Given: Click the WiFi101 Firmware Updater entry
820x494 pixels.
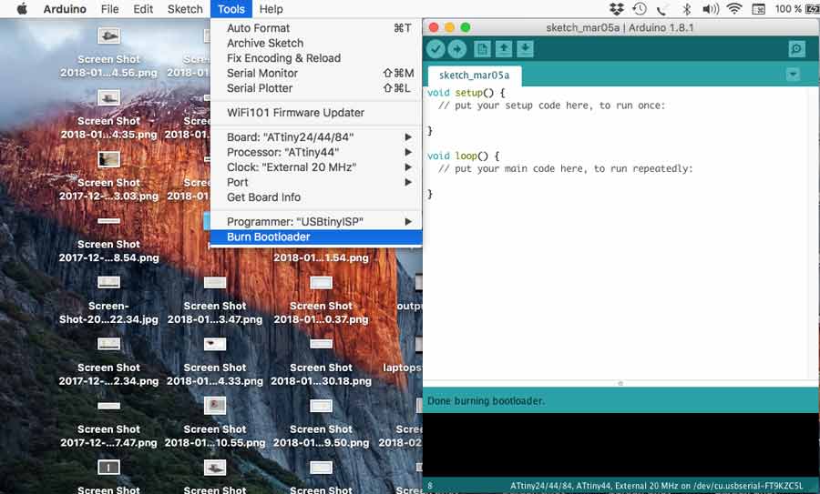Looking at the screenshot, I should coord(295,113).
